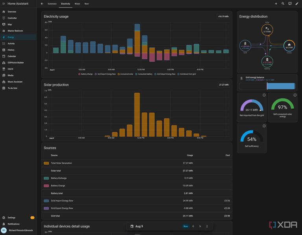Switch to the Summary tab
302x235 pixels.
[x=52, y=4]
